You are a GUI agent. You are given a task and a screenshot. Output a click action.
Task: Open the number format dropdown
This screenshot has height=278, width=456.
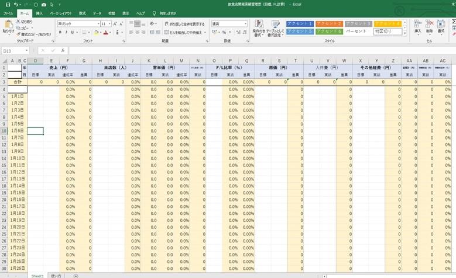point(245,24)
